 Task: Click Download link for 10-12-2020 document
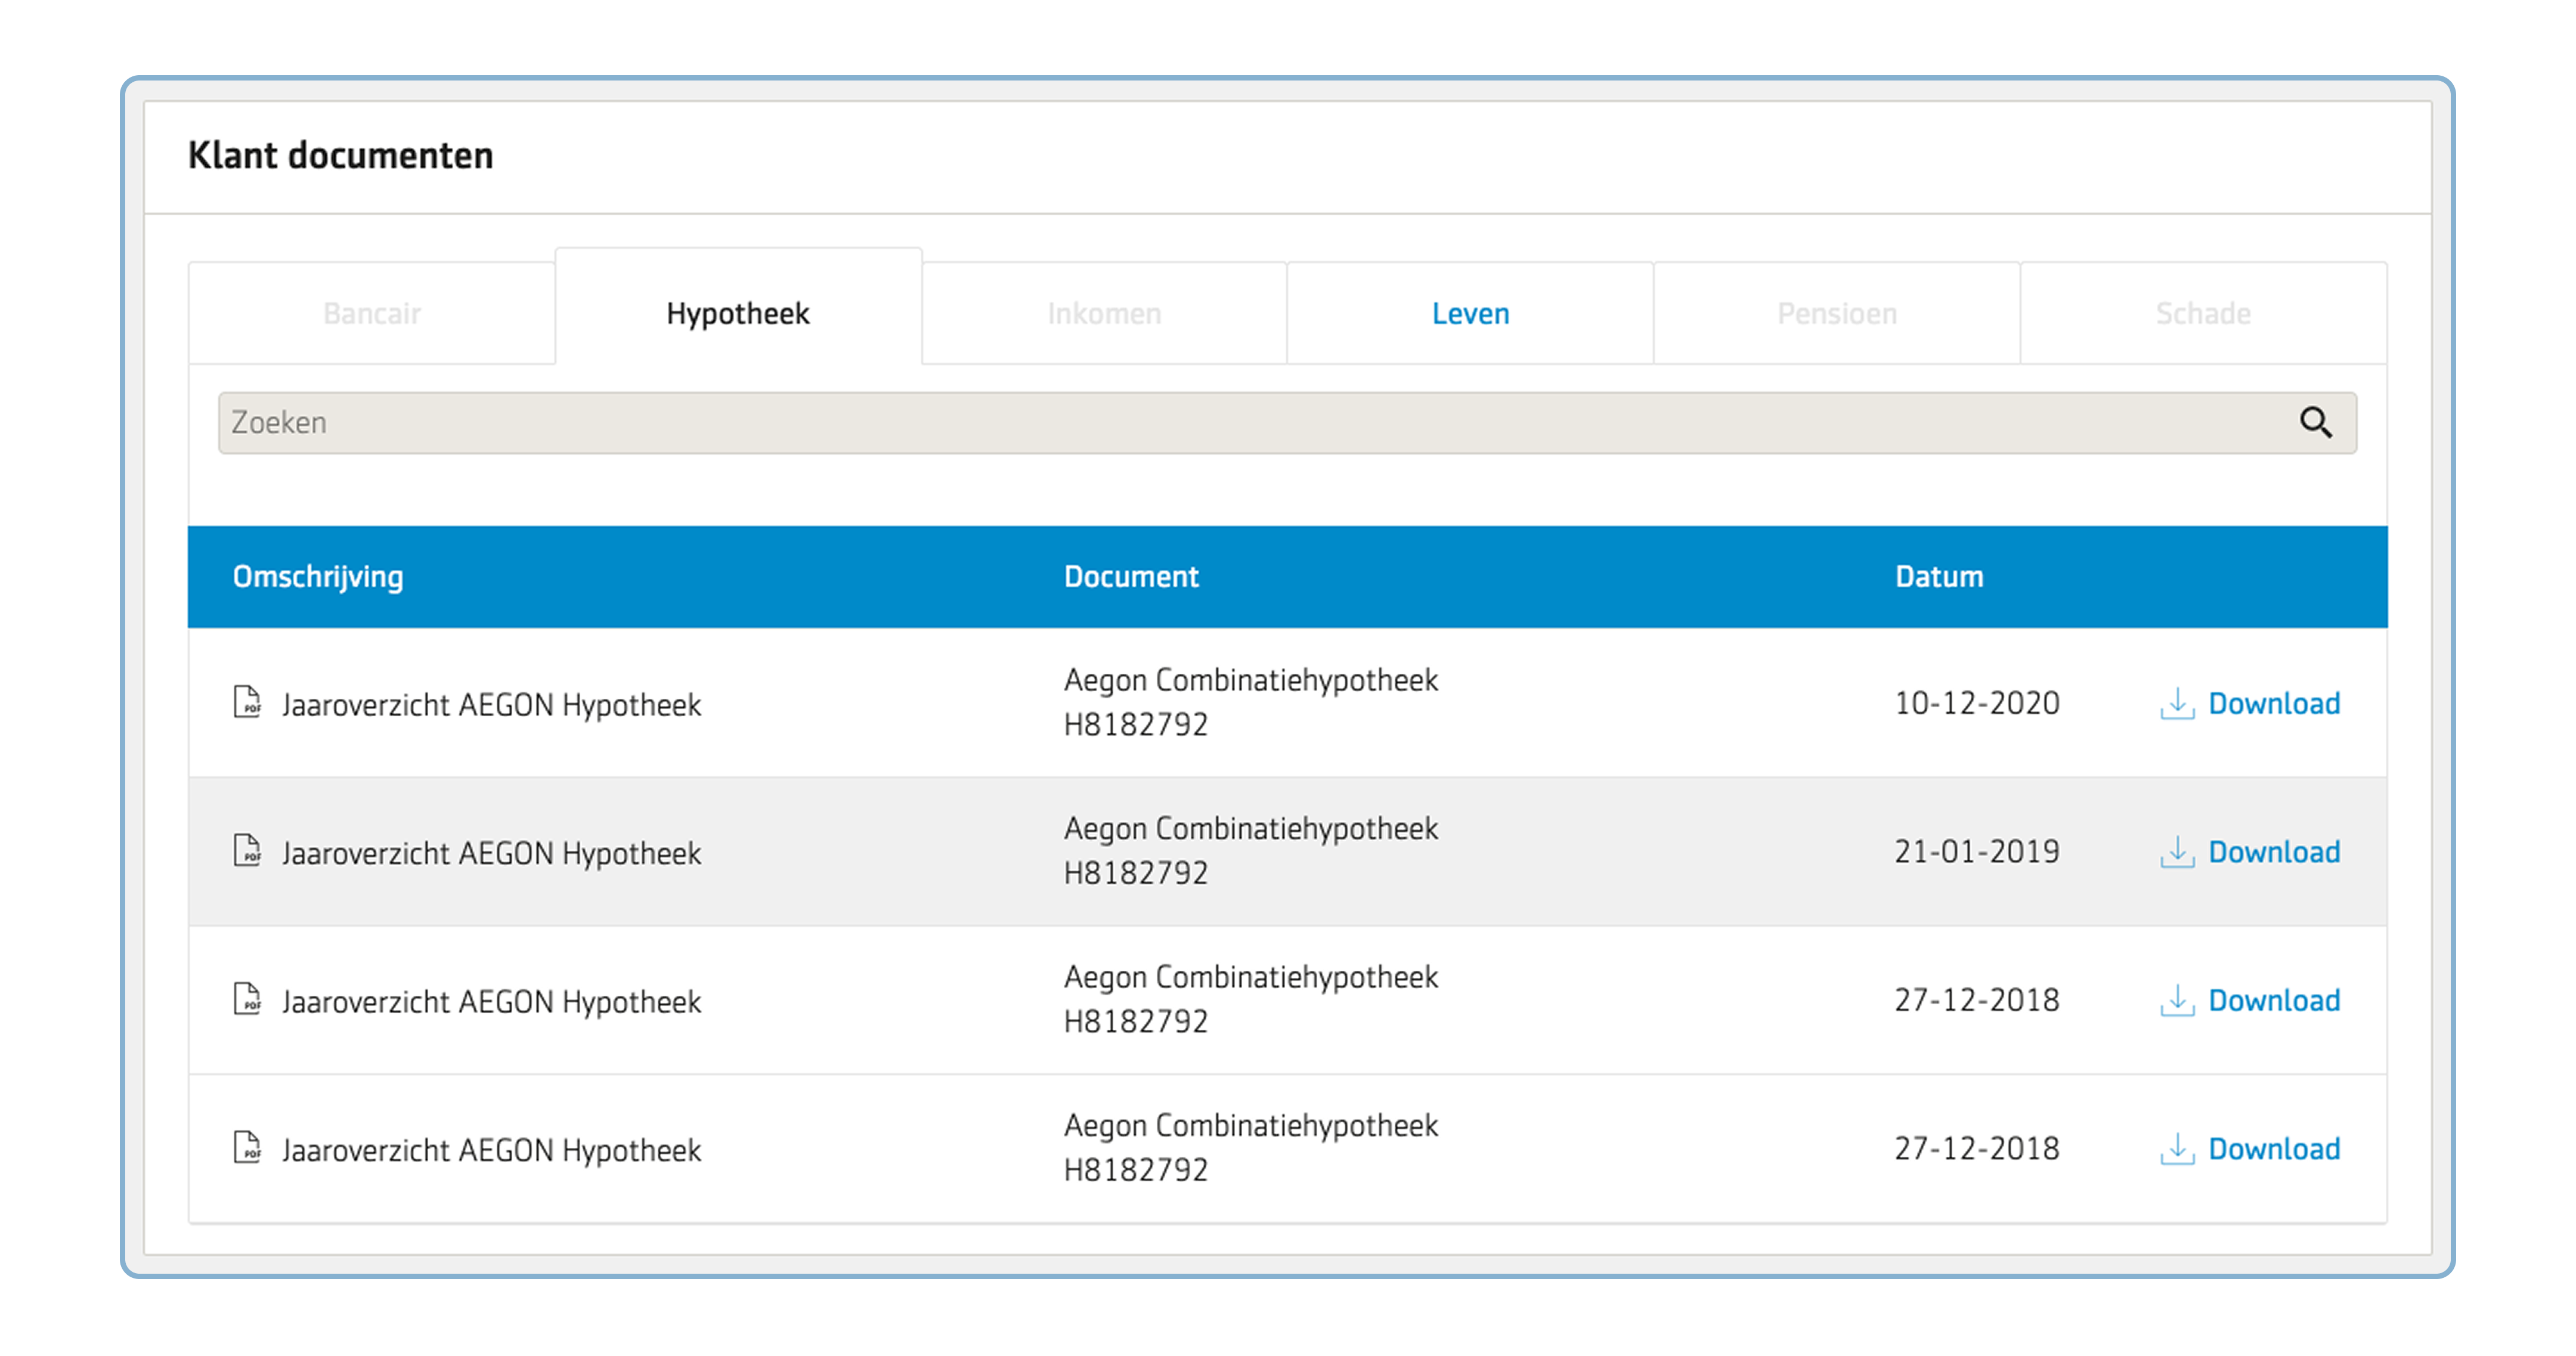click(2273, 704)
